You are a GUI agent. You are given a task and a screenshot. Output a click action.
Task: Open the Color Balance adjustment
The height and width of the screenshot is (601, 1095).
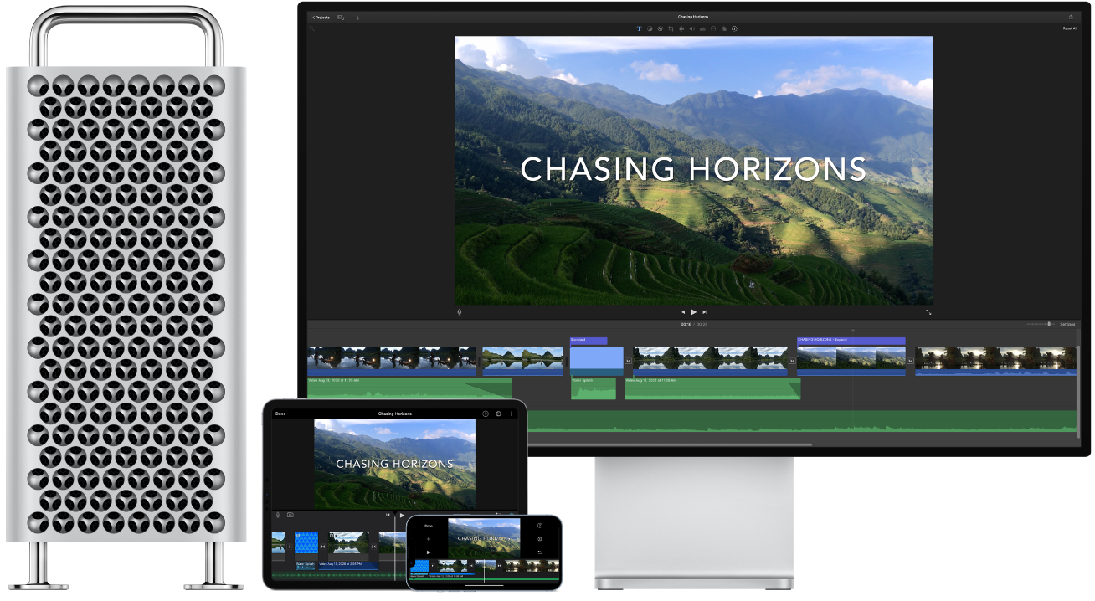(x=650, y=28)
